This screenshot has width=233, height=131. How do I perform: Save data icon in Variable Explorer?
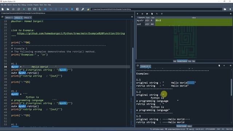pos(142,14)
